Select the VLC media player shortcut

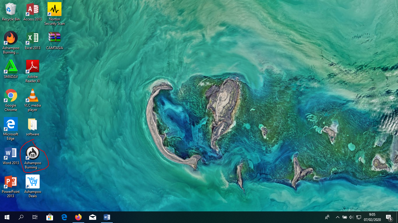tap(32, 100)
